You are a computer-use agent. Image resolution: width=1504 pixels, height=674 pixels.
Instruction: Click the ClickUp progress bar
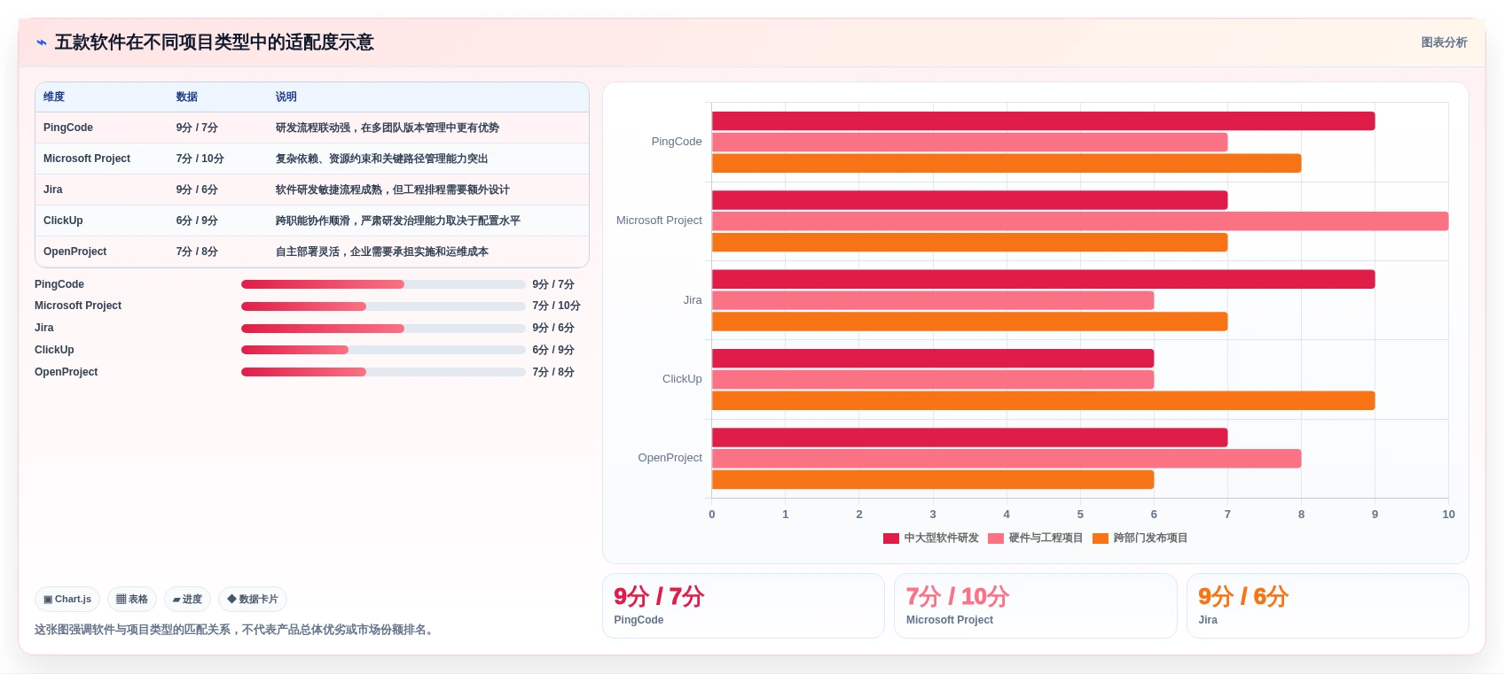(383, 350)
